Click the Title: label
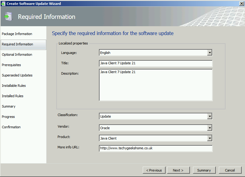Viewport: 245px width, 177px height. (65, 63)
